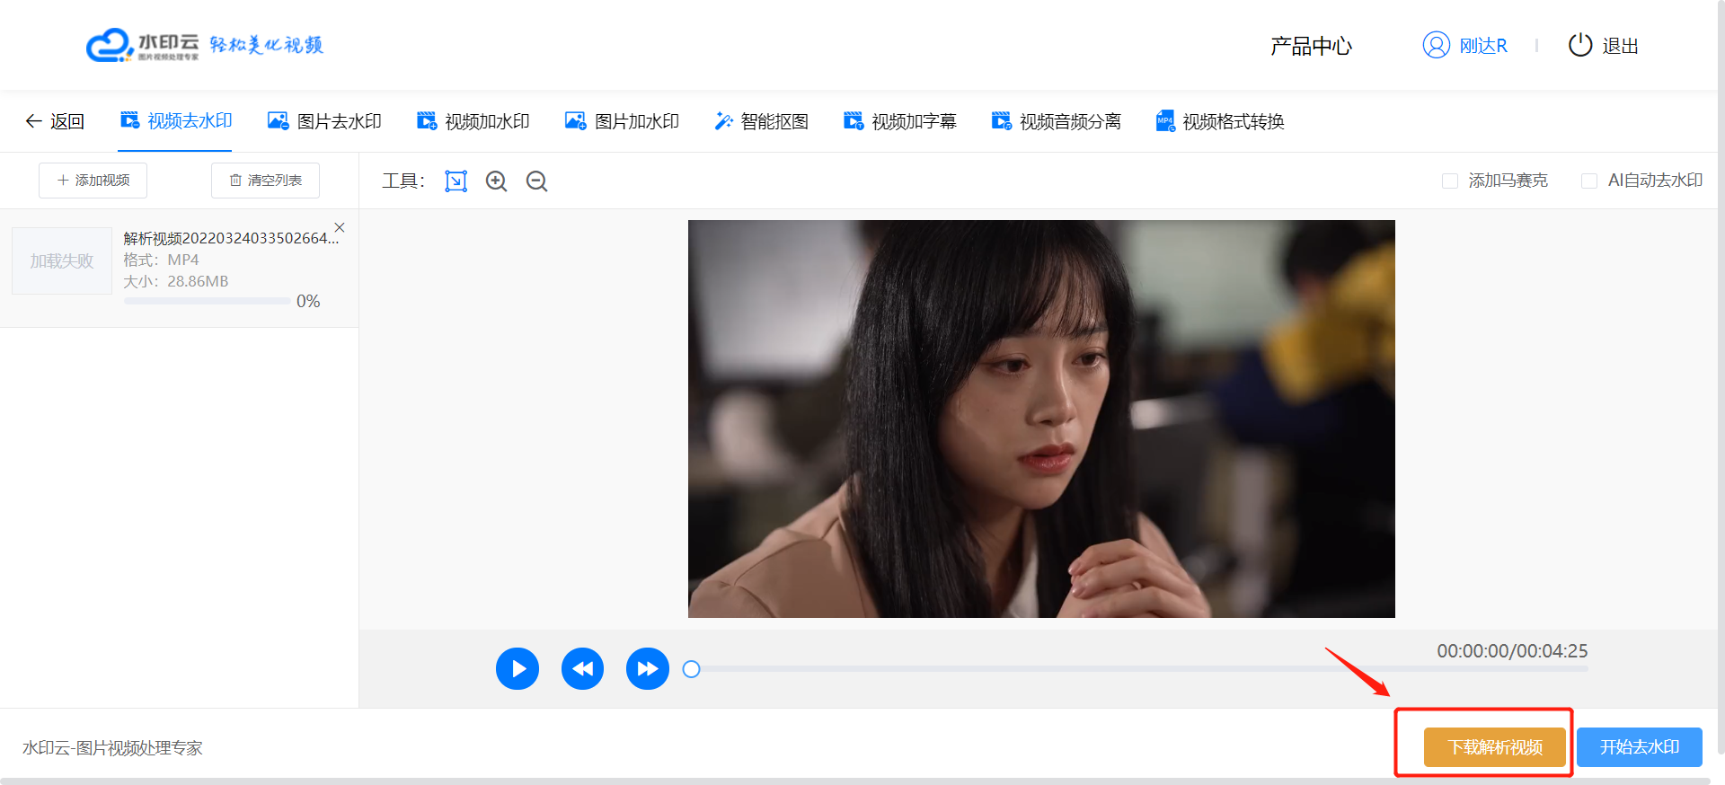Switch to the 视频格式转换 tab
The width and height of the screenshot is (1725, 785).
[1219, 121]
